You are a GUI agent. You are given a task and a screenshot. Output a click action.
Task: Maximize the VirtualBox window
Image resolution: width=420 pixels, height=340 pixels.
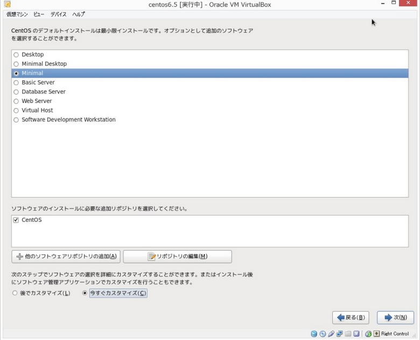click(x=394, y=3)
